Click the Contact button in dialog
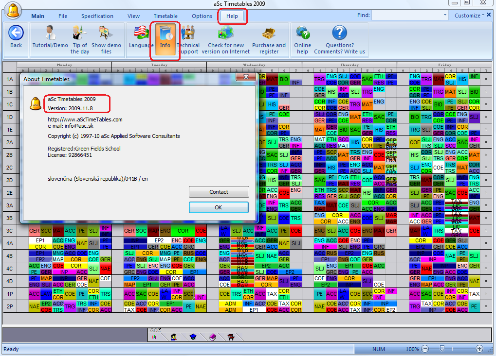The image size is (496, 356). click(x=219, y=192)
